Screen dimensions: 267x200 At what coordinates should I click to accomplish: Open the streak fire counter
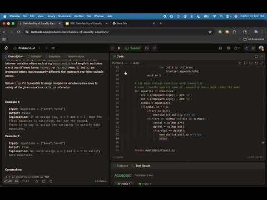(237, 48)
